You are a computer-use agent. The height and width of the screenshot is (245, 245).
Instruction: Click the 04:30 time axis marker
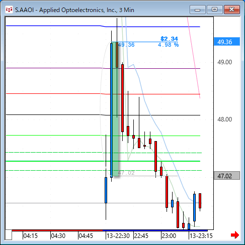pyautogui.click(x=58, y=236)
